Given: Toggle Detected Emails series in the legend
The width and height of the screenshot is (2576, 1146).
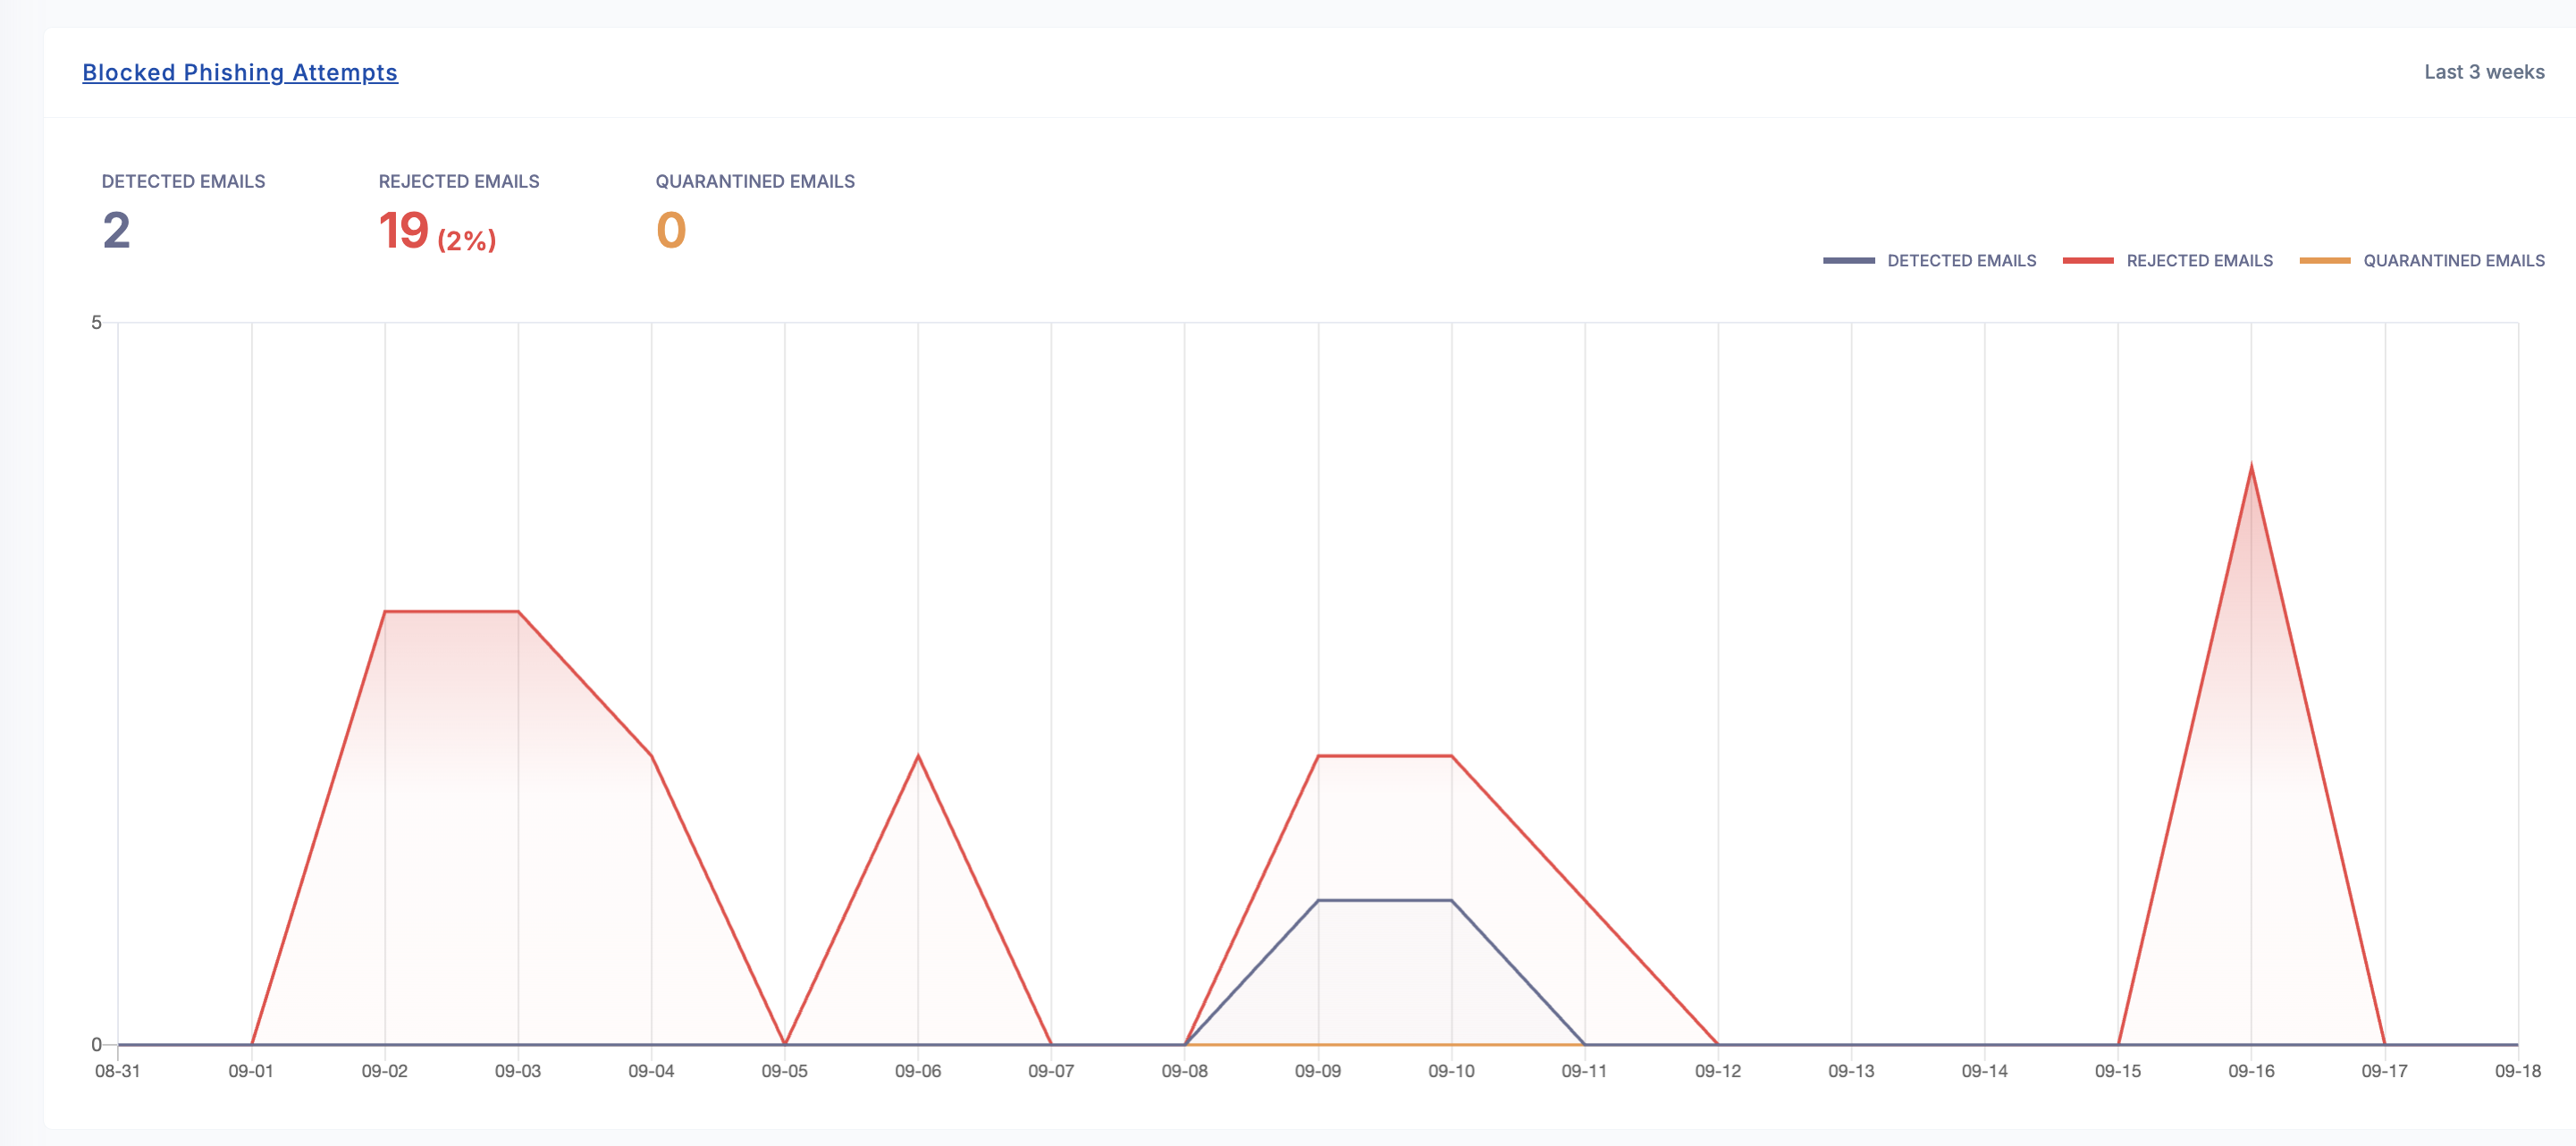Looking at the screenshot, I should tap(1960, 261).
